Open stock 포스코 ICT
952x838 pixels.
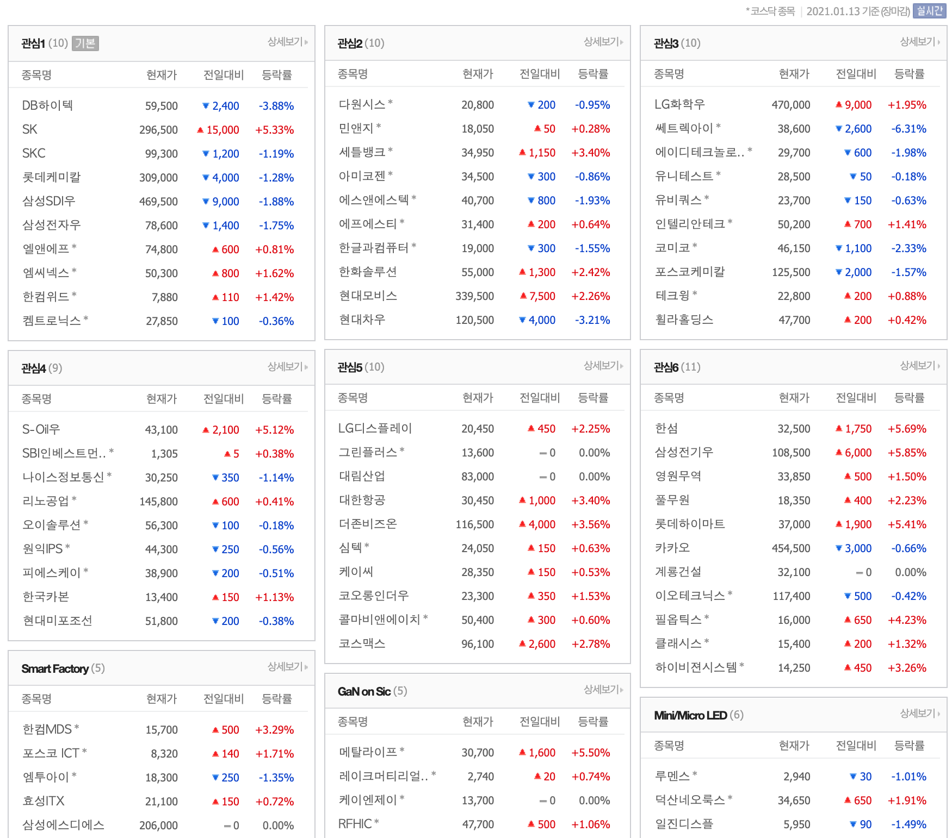point(51,753)
